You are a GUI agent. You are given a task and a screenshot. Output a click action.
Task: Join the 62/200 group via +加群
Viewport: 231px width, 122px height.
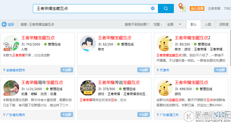pos(144,70)
